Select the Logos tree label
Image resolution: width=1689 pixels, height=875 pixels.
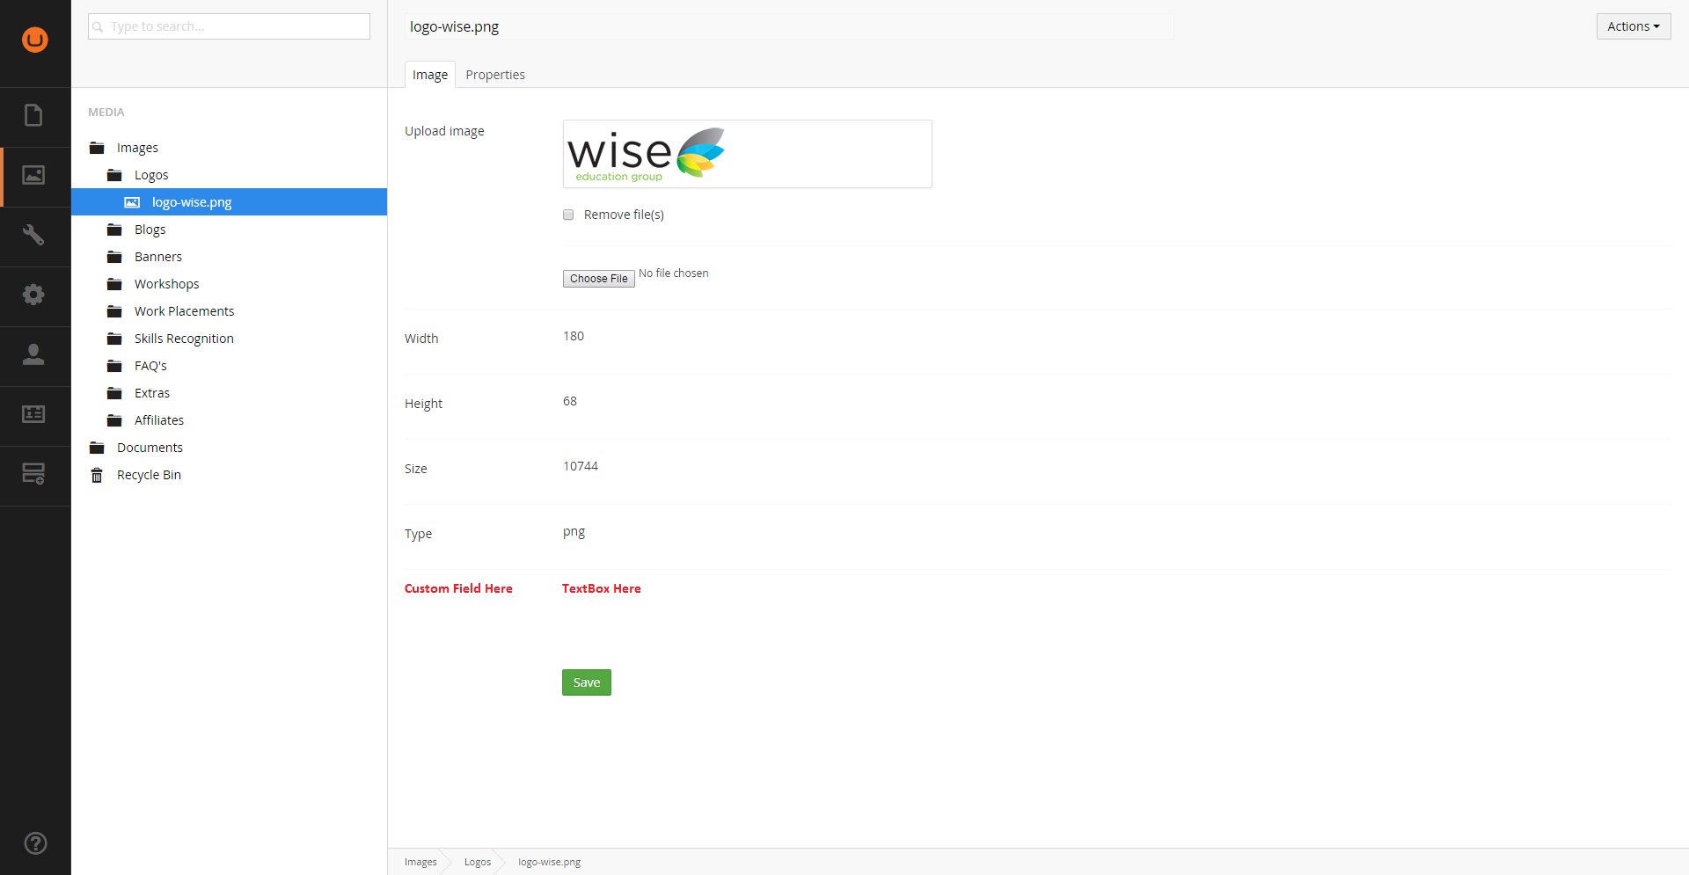pyautogui.click(x=151, y=175)
